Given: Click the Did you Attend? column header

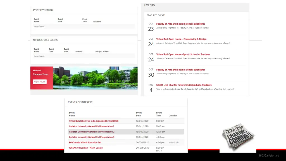Looking at the screenshot, I should (102, 52).
